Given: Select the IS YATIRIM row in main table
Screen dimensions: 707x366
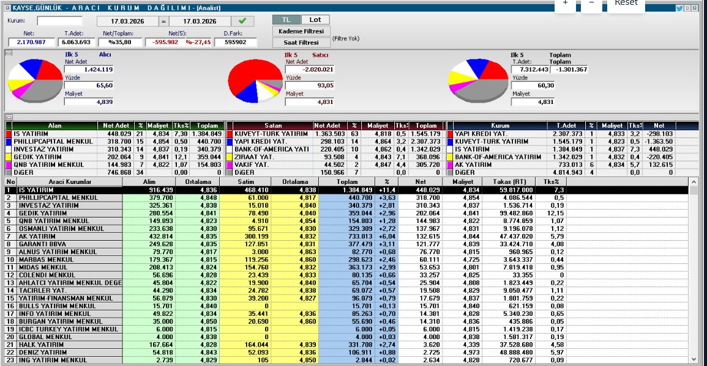Looking at the screenshot, I should [x=346, y=190].
